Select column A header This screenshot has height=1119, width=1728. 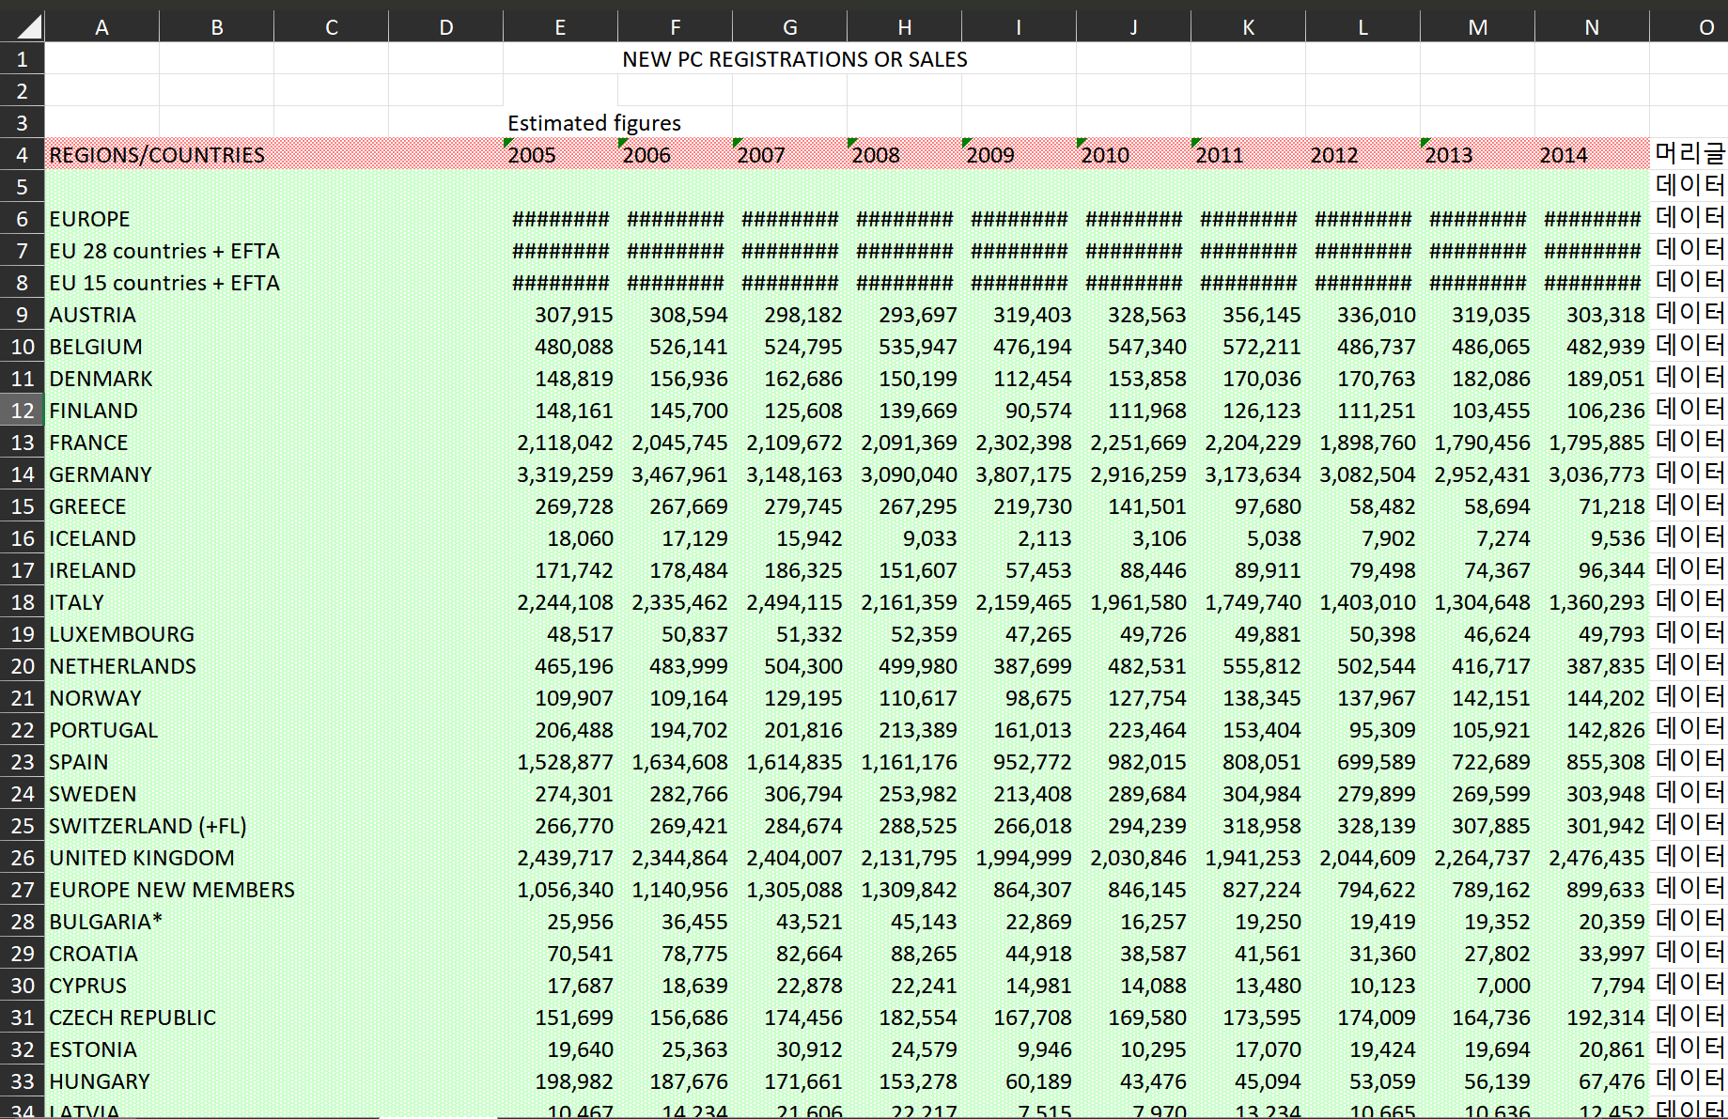(101, 27)
